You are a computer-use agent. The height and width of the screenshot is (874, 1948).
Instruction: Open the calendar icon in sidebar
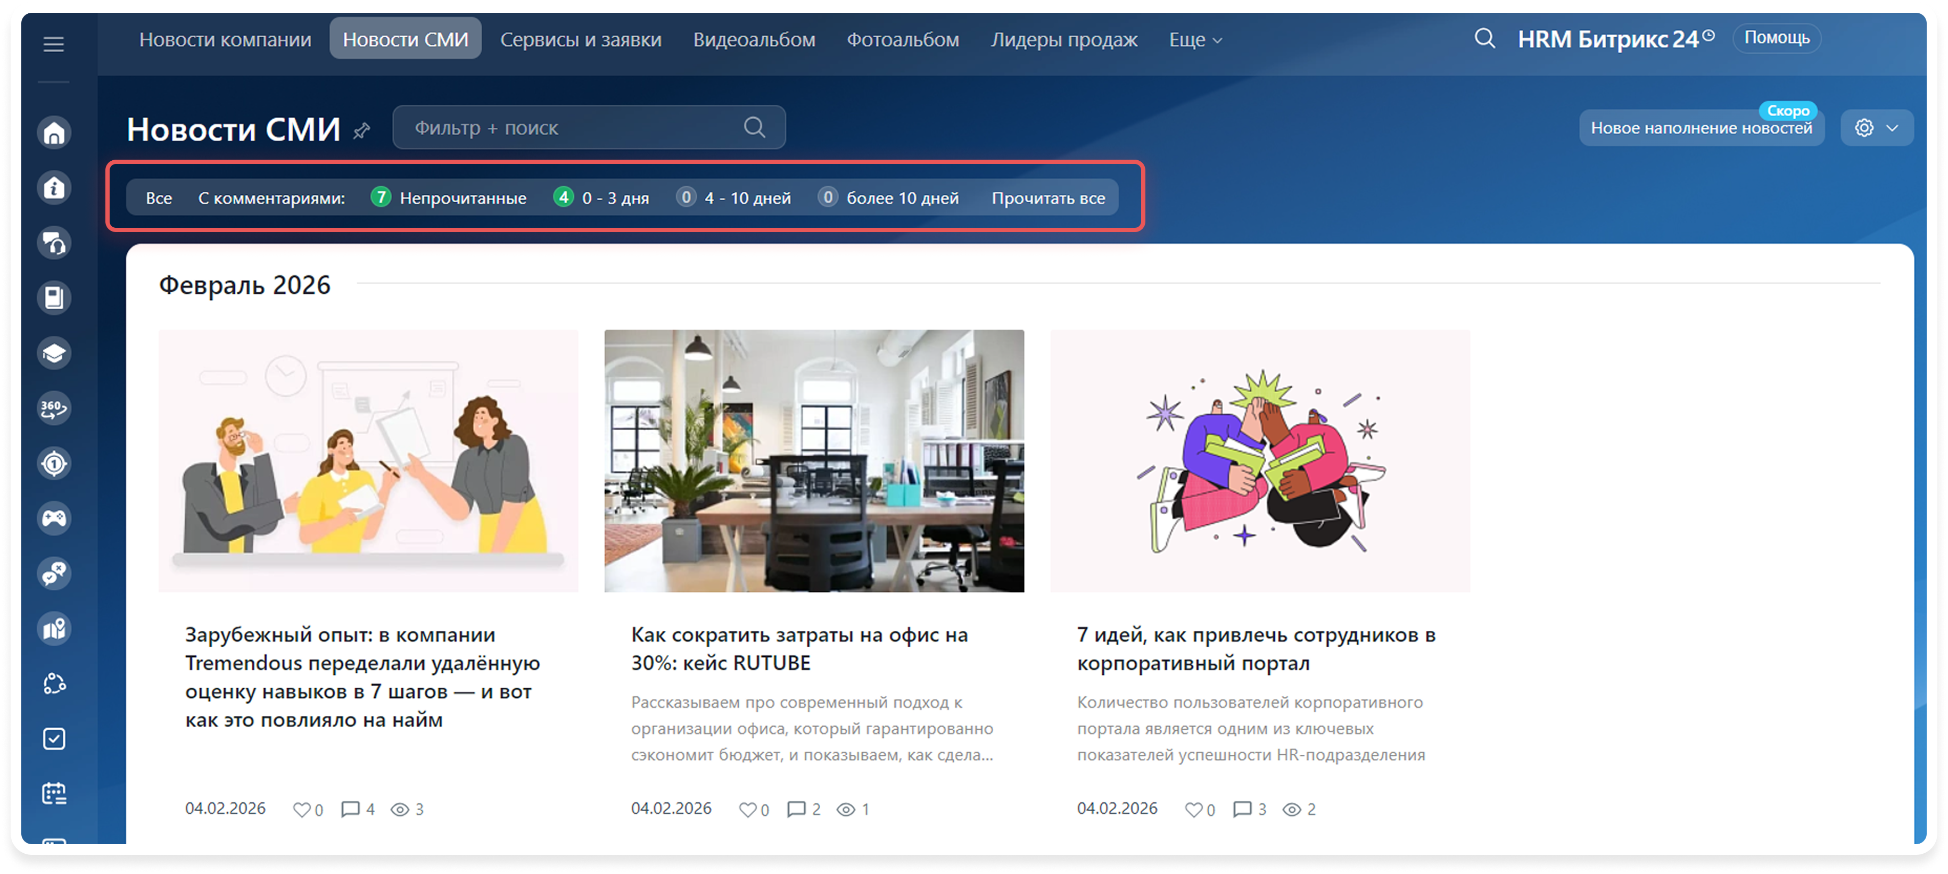click(54, 793)
